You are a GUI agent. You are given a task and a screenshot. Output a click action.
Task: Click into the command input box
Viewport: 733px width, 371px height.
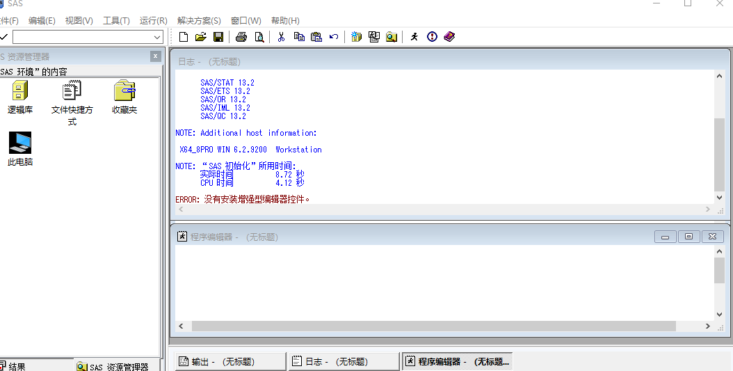[x=82, y=37]
